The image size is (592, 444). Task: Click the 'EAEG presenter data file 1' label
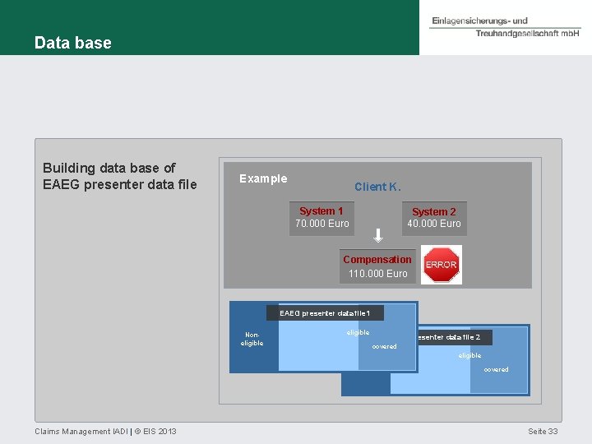(x=325, y=313)
